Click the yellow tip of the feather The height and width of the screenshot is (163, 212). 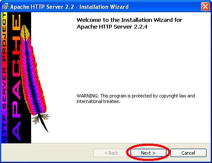tap(25, 32)
